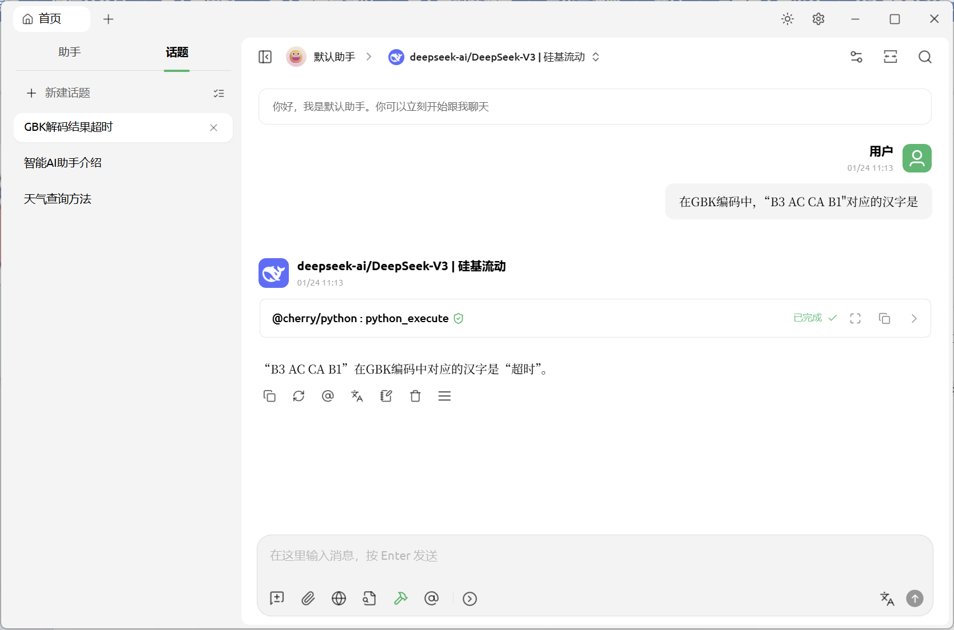The width and height of the screenshot is (954, 630).
Task: Select the attachment paperclip icon
Action: click(308, 599)
